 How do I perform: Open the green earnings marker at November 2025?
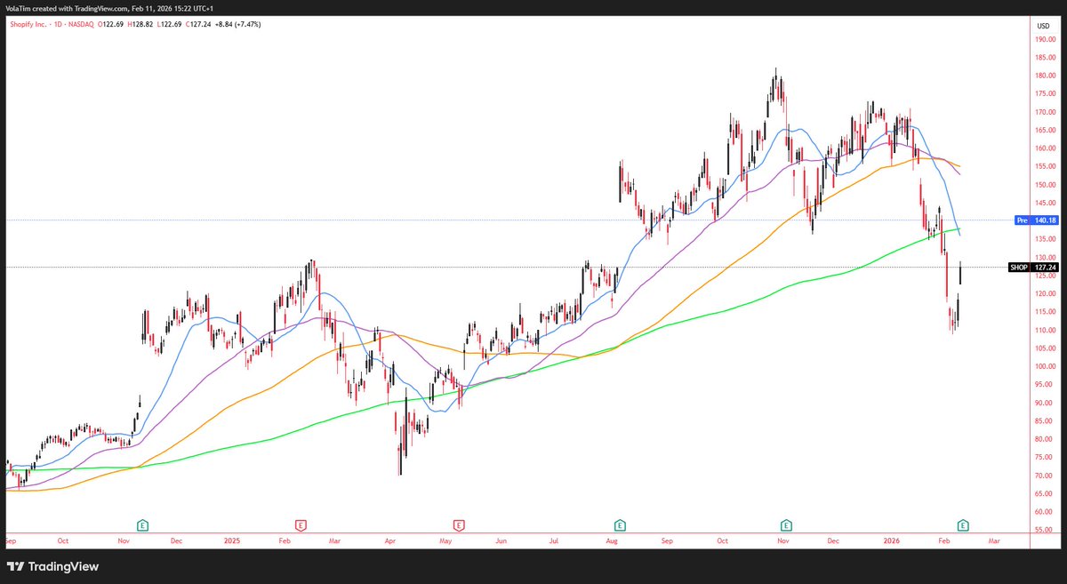coord(786,525)
